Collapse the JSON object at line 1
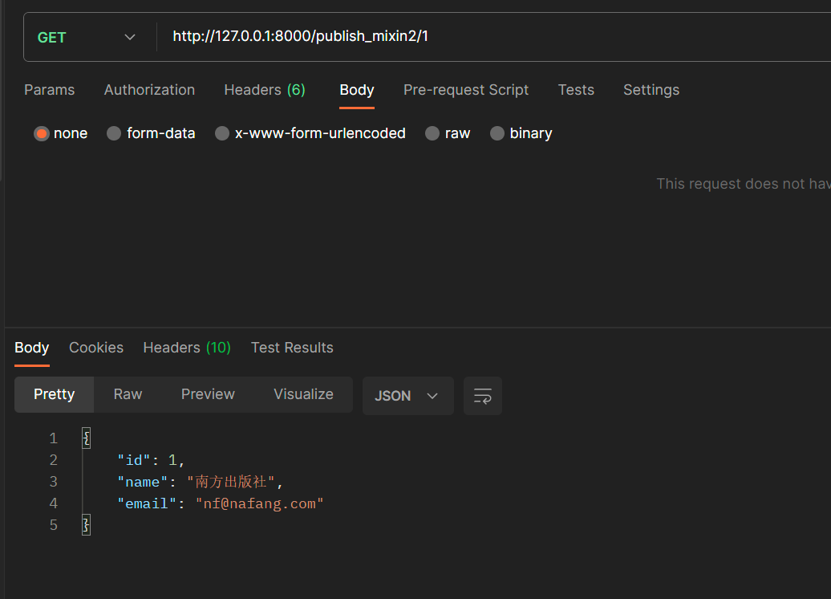831x599 pixels. pos(86,438)
